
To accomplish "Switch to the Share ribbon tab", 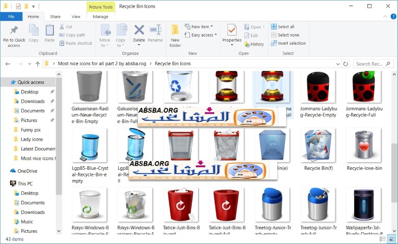I will click(55, 16).
